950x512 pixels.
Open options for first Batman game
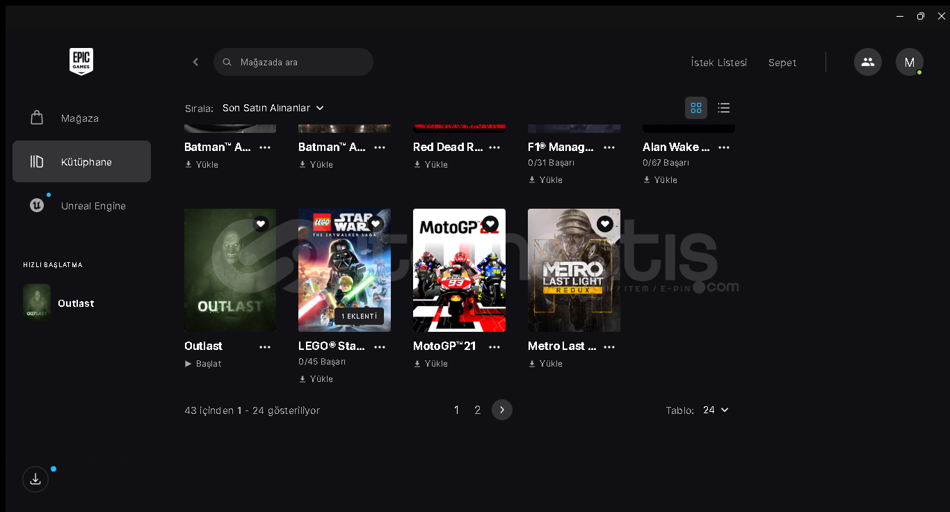(265, 147)
